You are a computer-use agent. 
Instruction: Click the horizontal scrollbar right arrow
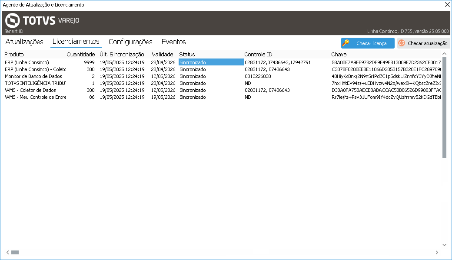coord(437,252)
